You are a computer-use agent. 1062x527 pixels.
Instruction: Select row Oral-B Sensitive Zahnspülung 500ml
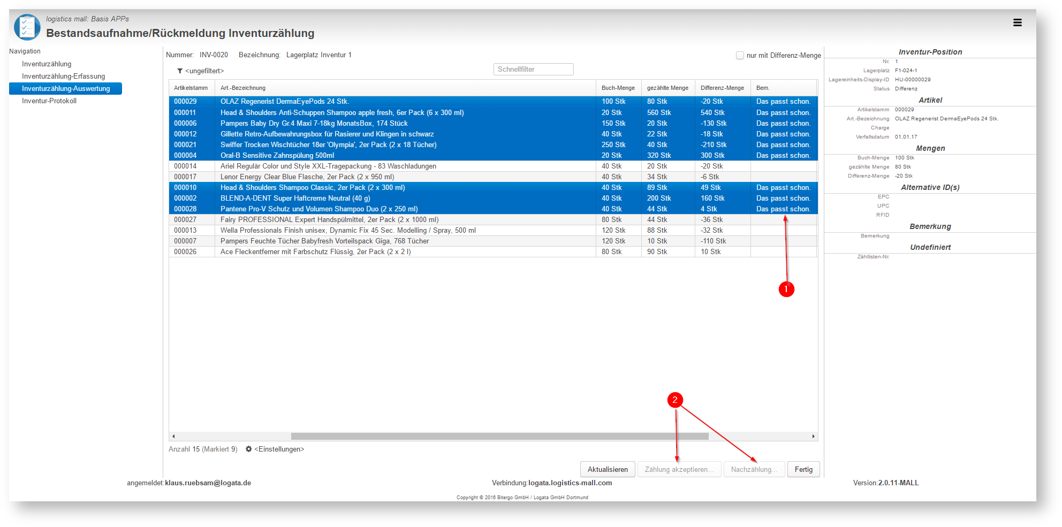(493, 155)
